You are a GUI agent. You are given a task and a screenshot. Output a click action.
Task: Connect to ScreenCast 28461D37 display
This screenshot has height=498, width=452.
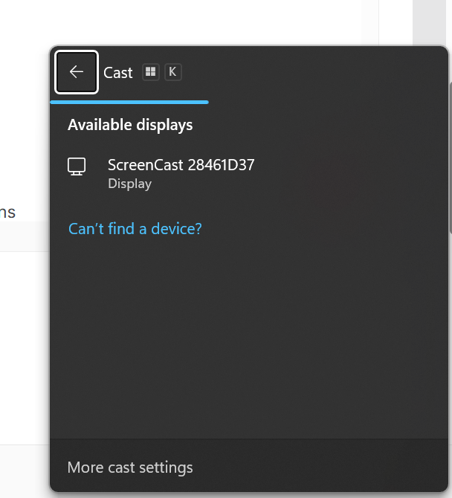click(249, 174)
